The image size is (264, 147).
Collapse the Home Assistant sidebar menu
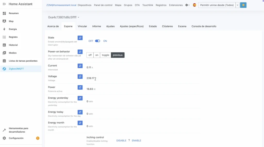(4, 4)
